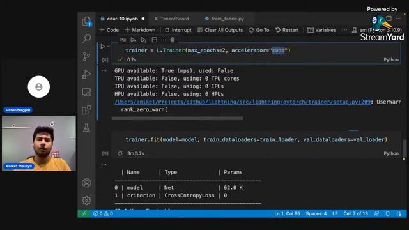409x230 pixels.
Task: Open editor more actions ellipsis top right
Action: (x=398, y=19)
